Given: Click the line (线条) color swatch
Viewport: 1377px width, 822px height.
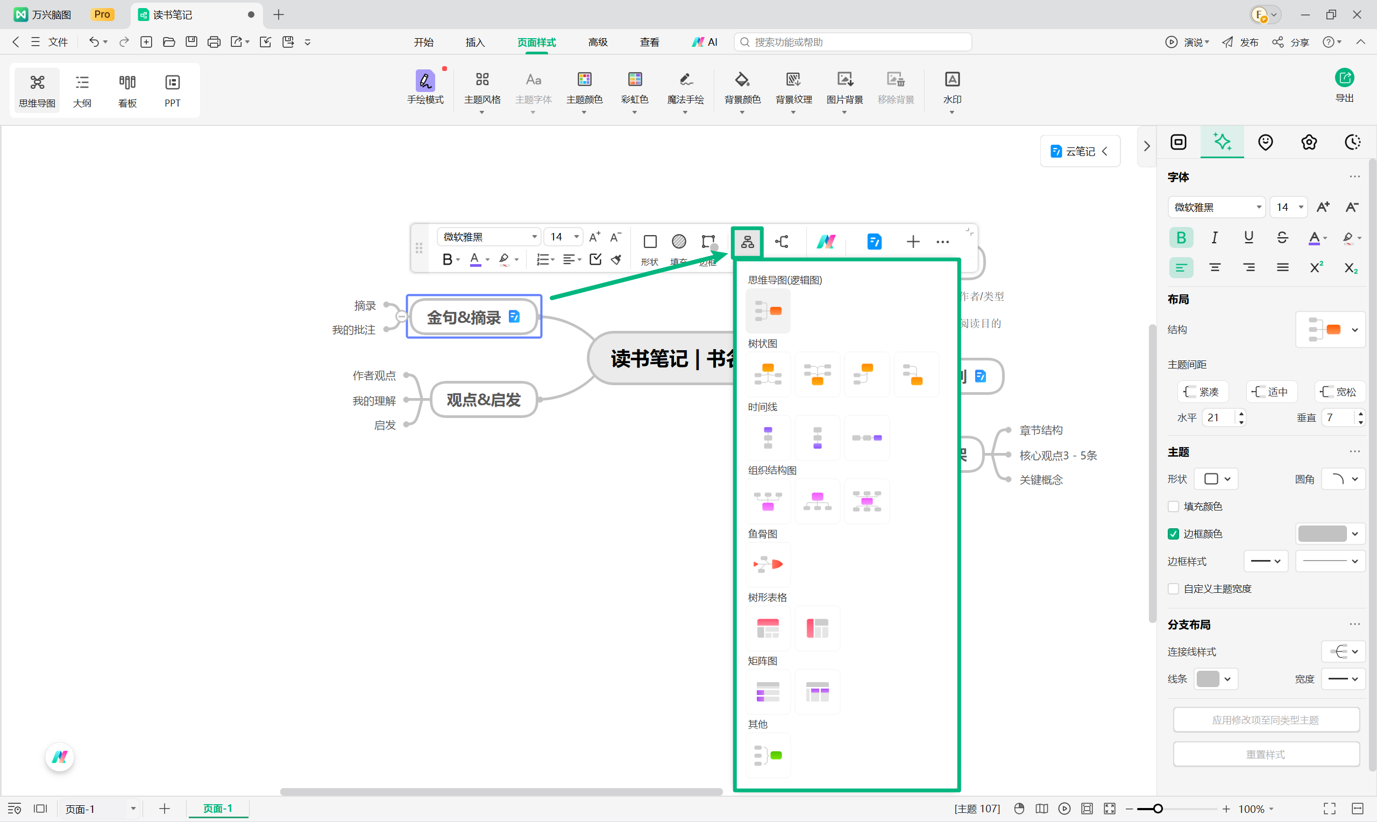Looking at the screenshot, I should 1208,678.
